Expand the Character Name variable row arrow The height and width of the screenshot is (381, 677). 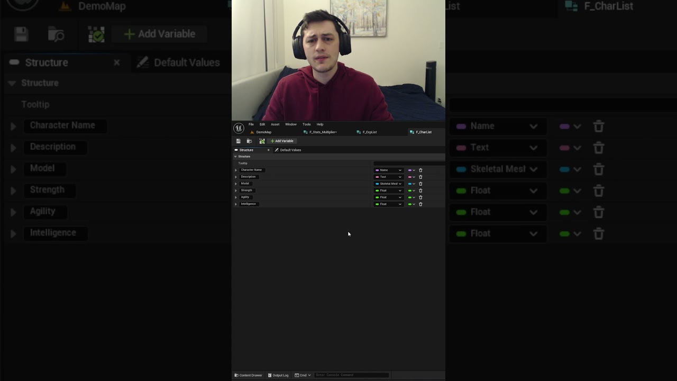[236, 170]
